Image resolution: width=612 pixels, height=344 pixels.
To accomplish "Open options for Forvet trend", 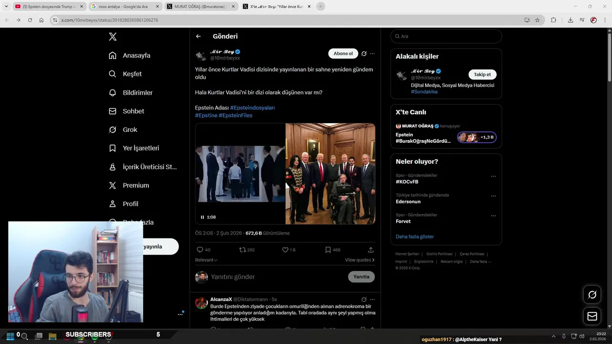I will point(493,216).
